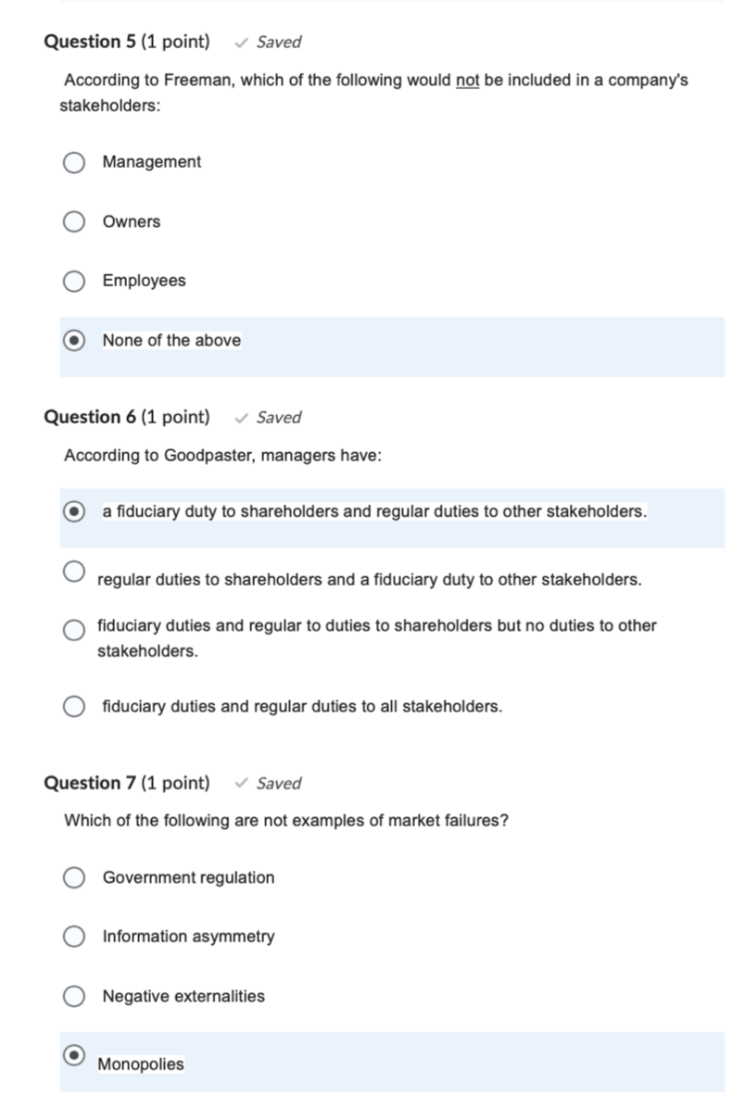Select the Monopolies radio button

[x=73, y=1055]
